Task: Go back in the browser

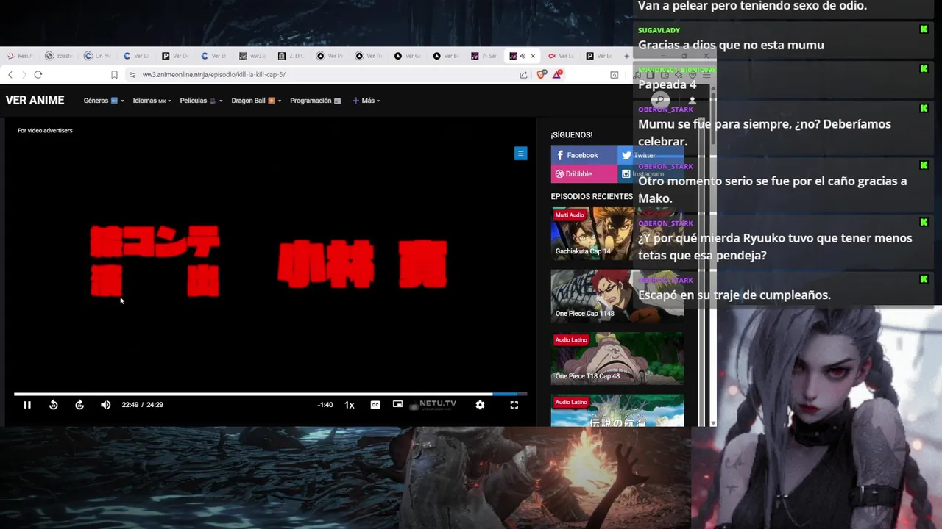Action: coord(10,74)
